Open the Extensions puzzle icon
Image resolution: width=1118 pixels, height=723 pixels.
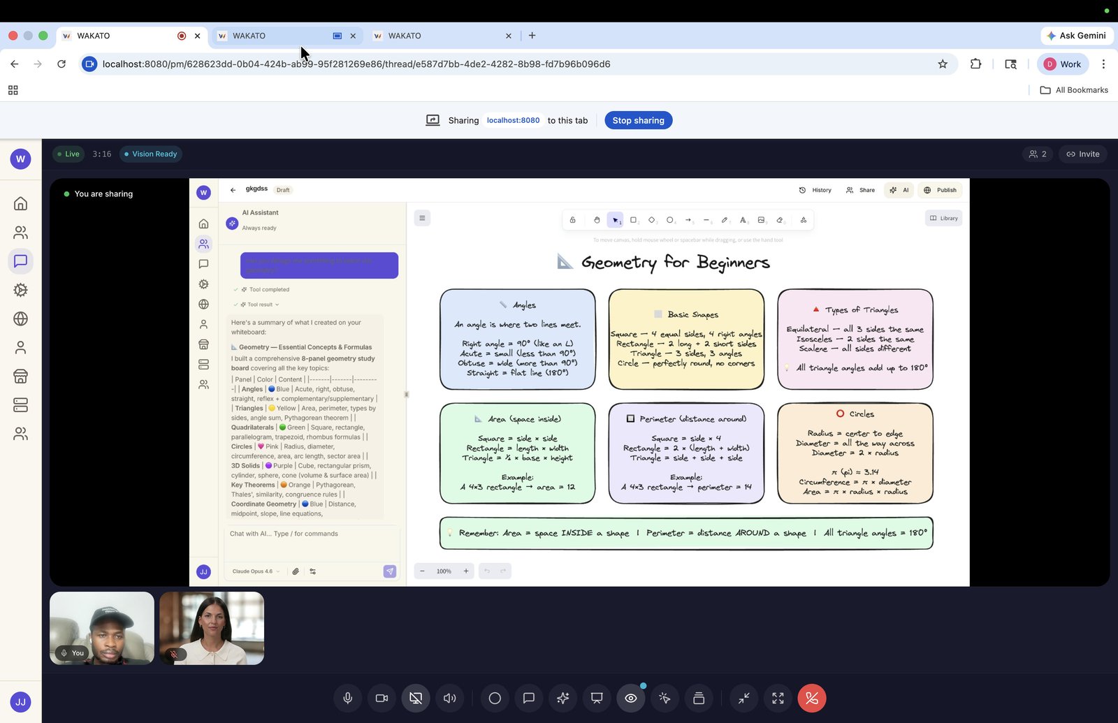pos(976,64)
